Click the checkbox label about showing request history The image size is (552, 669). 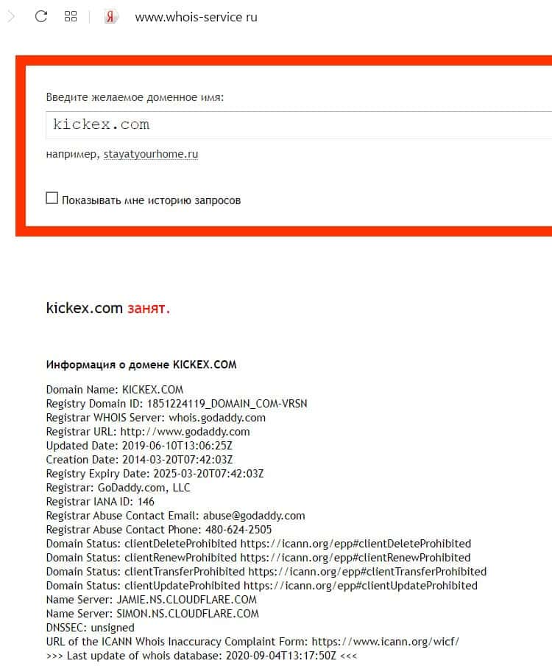pos(152,200)
